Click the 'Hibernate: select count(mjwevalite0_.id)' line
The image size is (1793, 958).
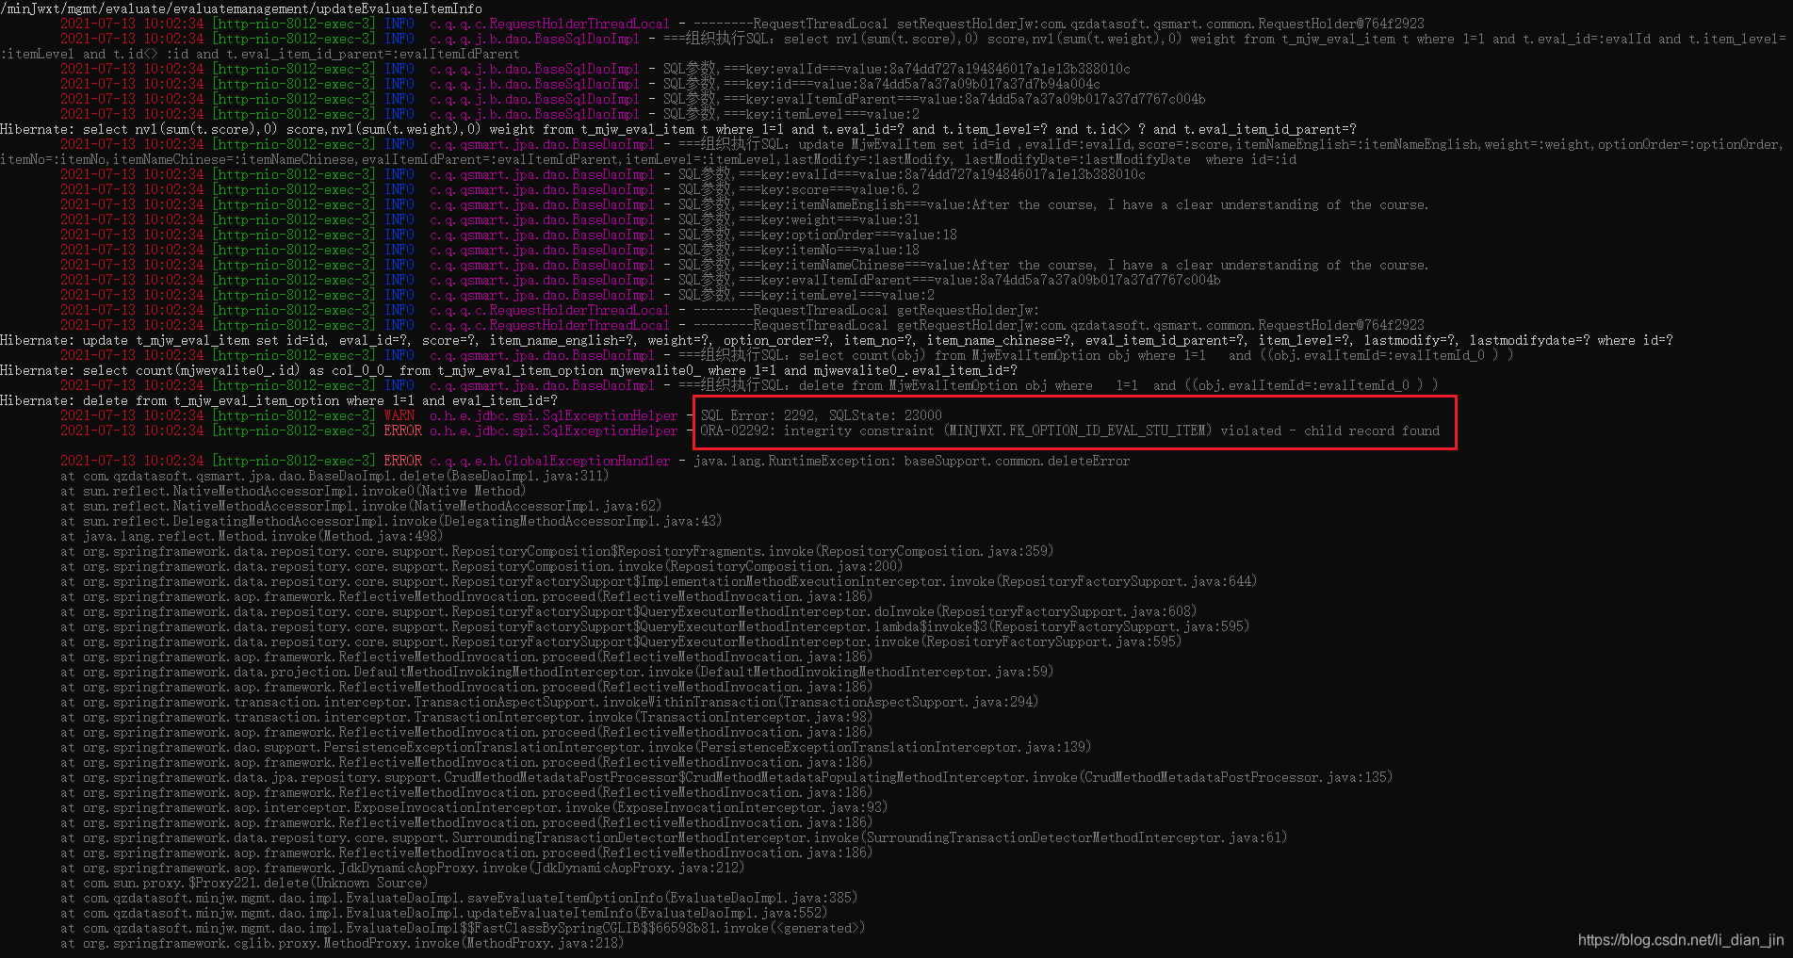(x=509, y=370)
